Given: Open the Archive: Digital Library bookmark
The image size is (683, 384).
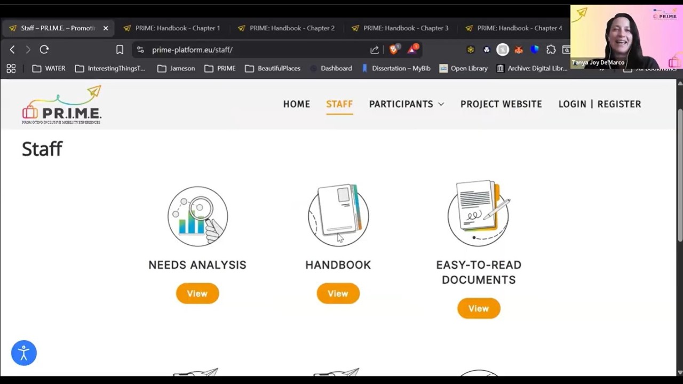Looking at the screenshot, I should tap(532, 68).
